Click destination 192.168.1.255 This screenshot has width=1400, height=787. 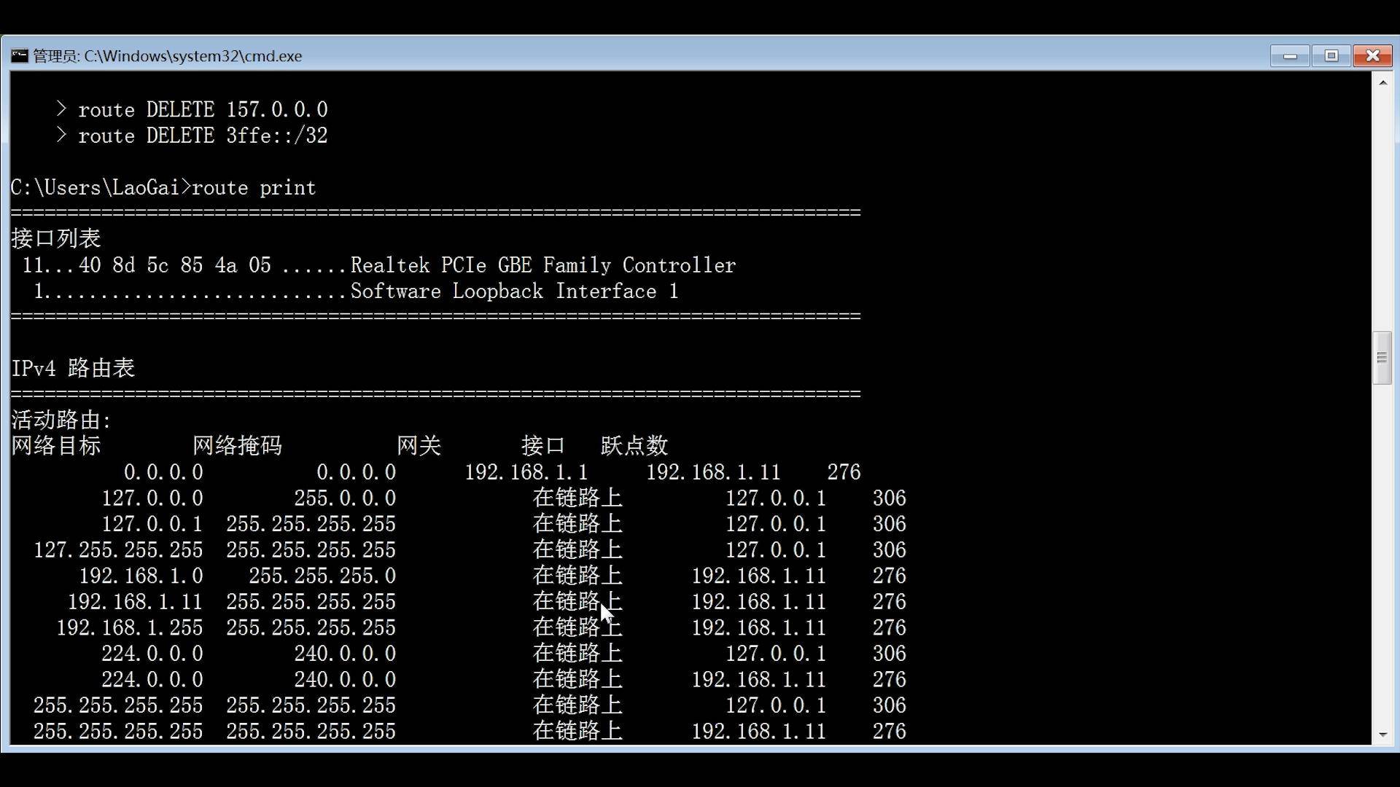(x=129, y=628)
